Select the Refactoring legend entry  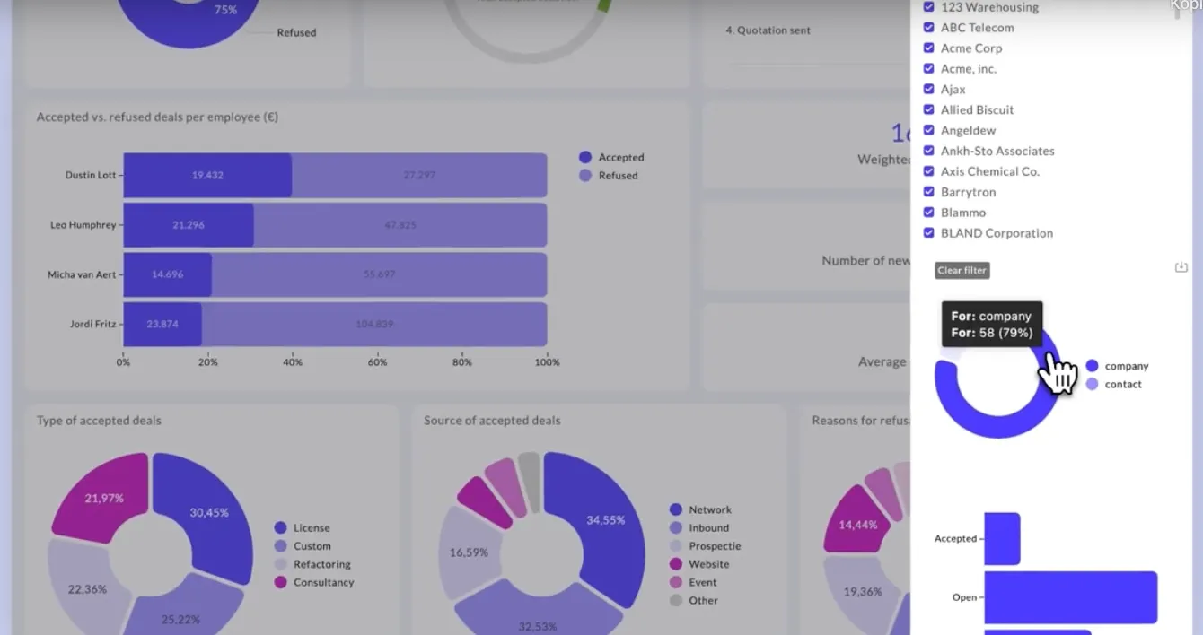(312, 564)
